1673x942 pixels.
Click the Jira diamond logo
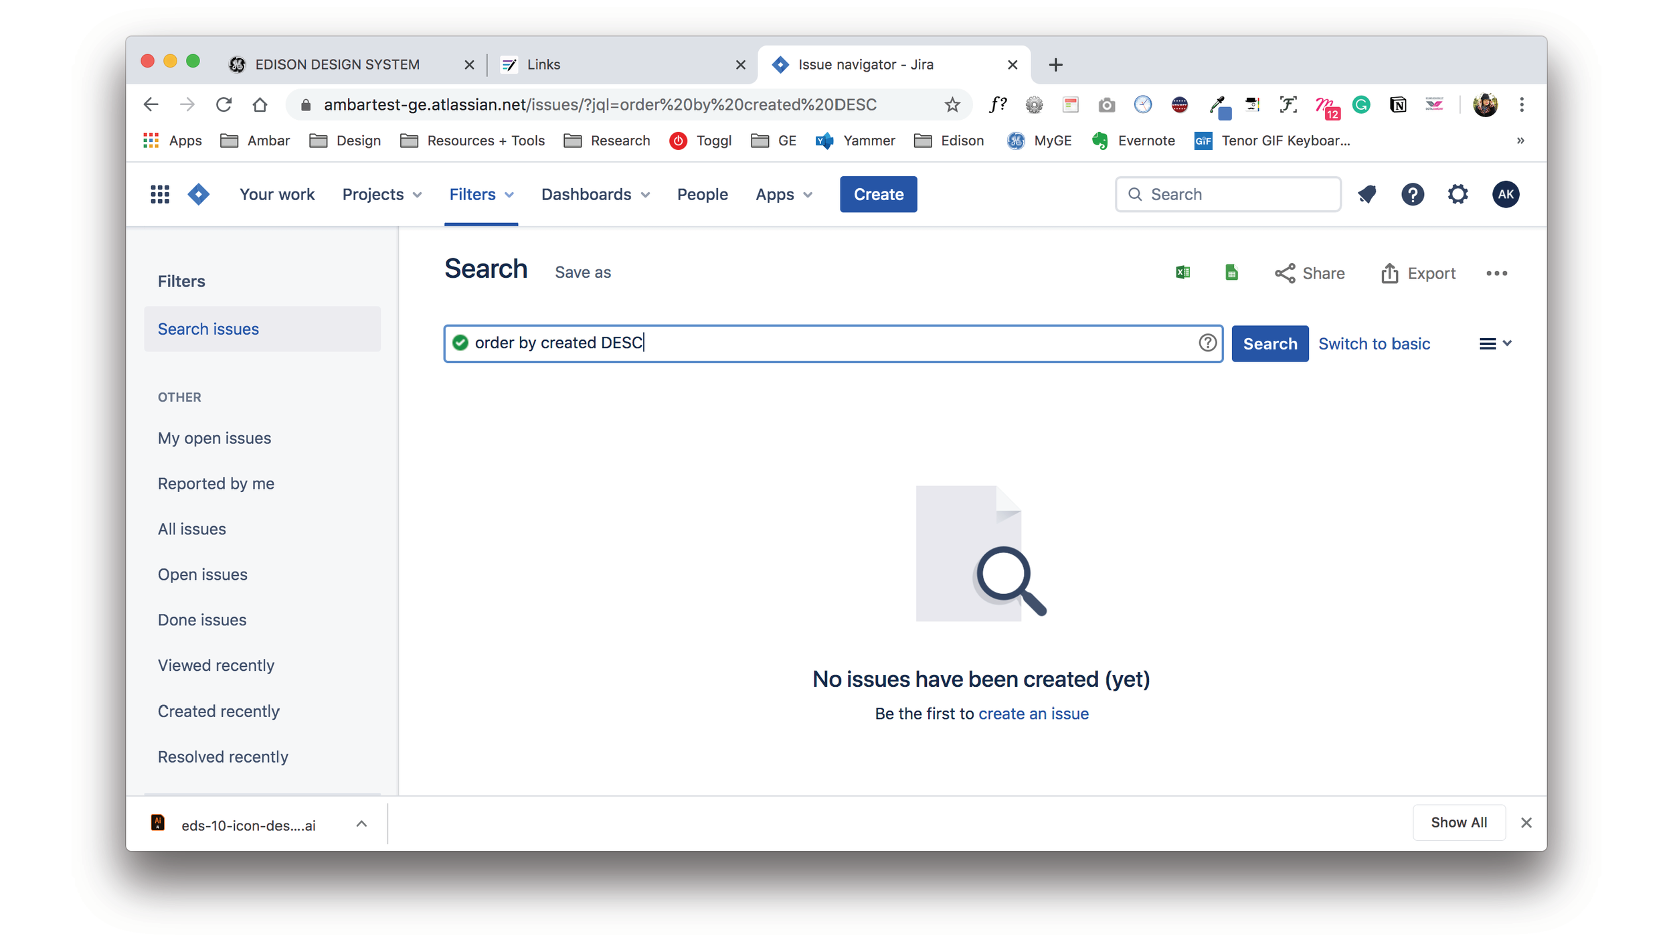(x=199, y=194)
